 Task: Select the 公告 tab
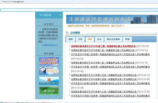(x=90, y=39)
